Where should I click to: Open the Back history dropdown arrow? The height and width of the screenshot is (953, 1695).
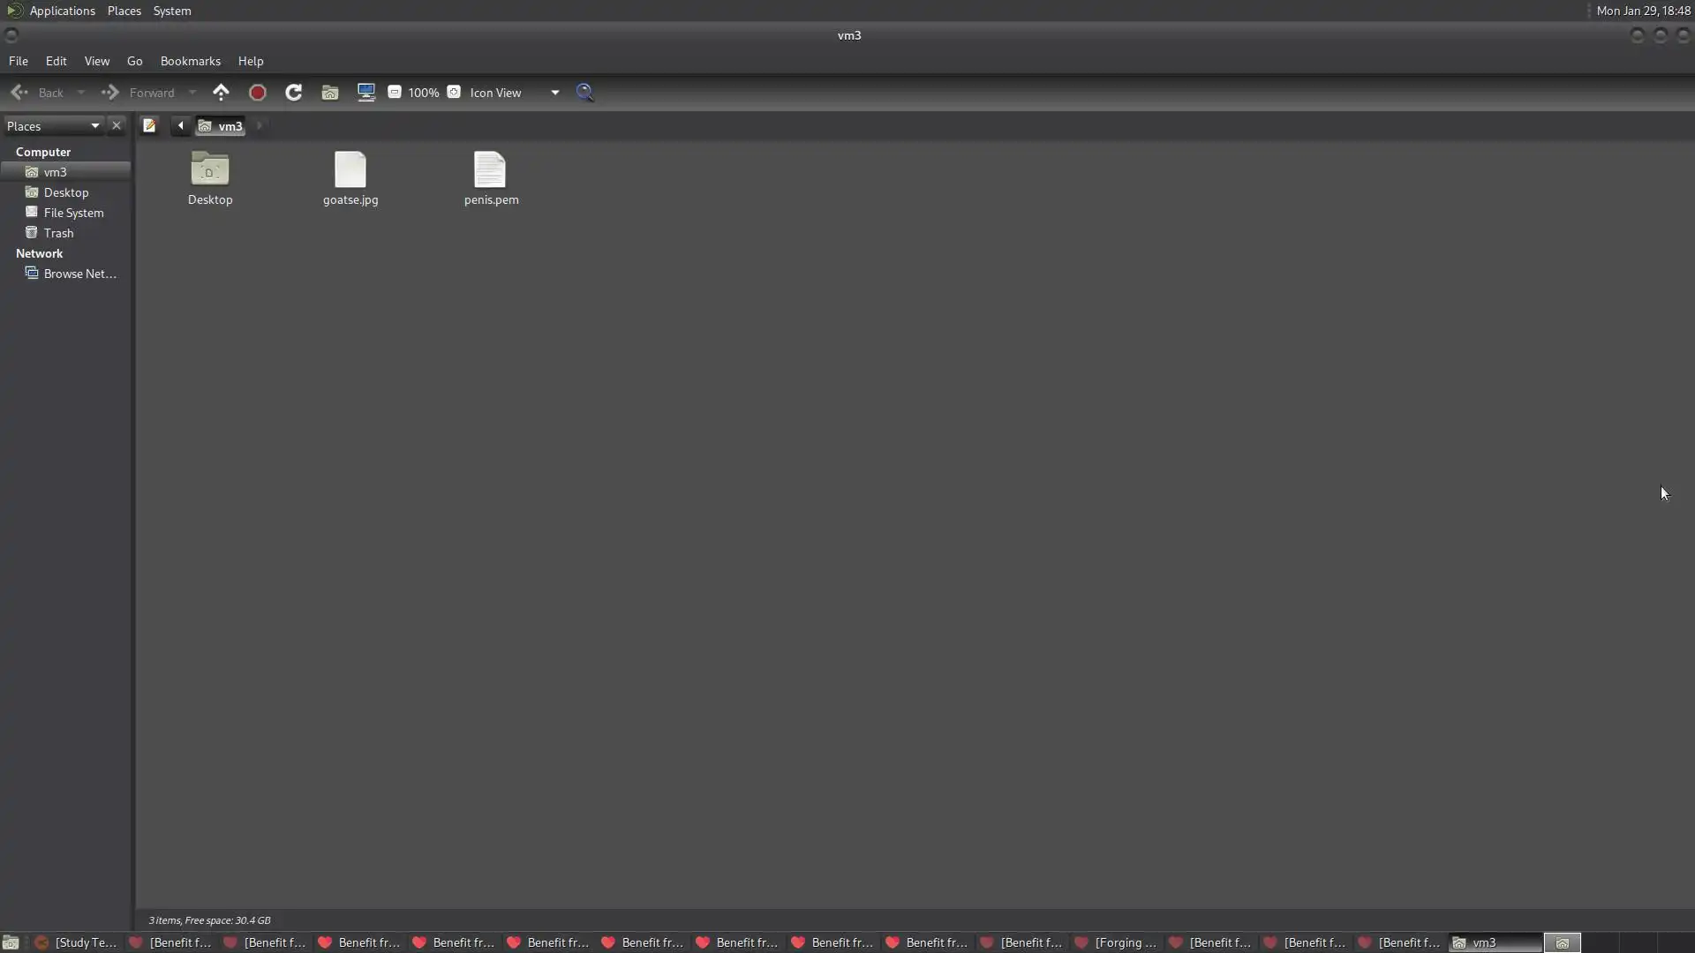tap(80, 92)
